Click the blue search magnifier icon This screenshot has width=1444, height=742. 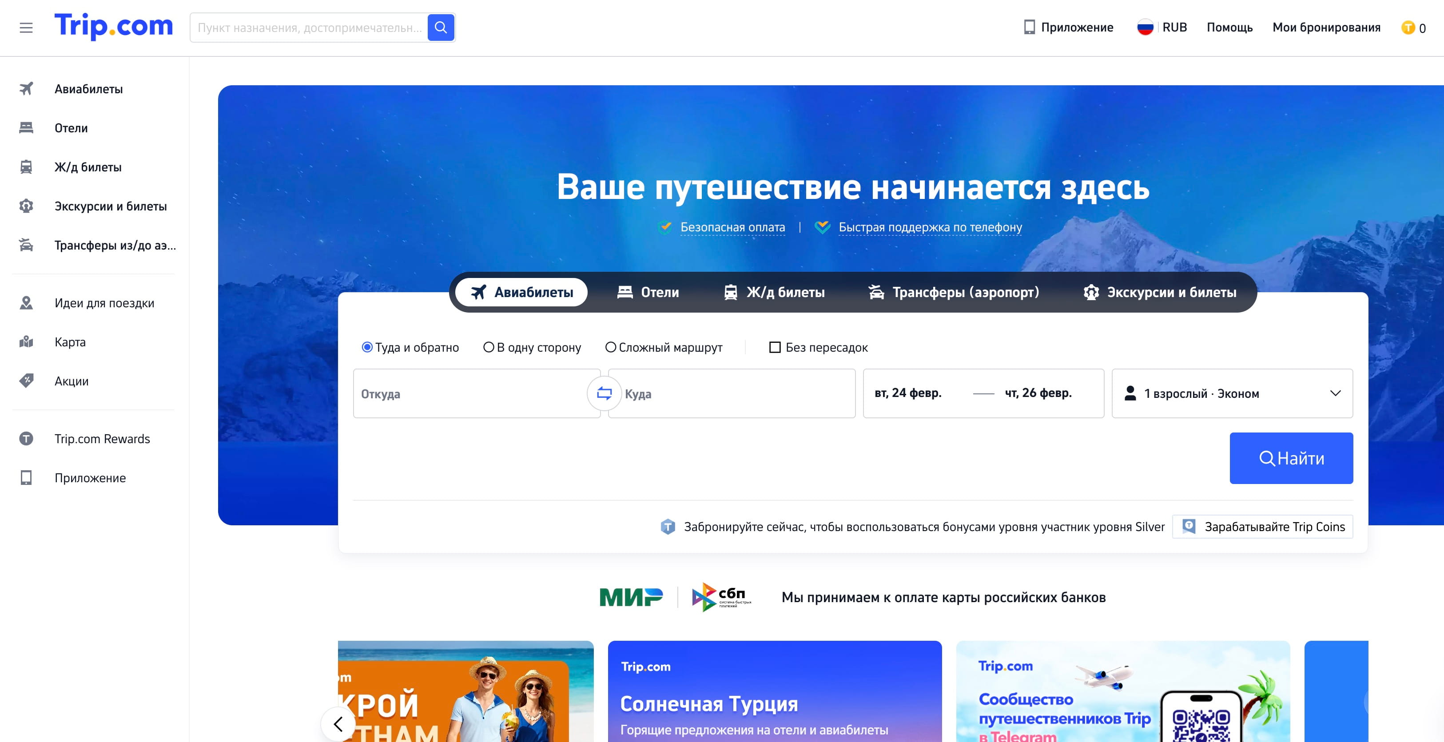pos(441,28)
